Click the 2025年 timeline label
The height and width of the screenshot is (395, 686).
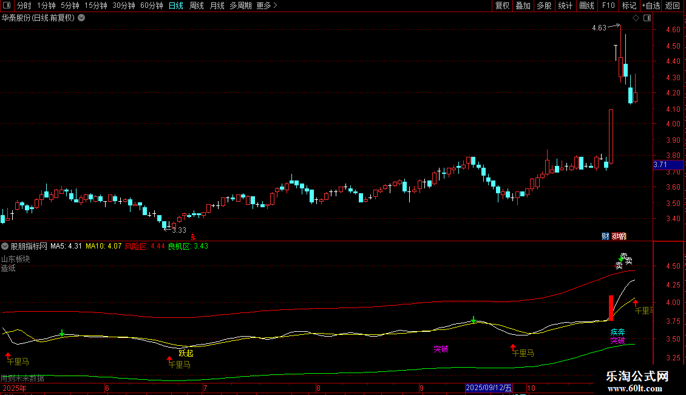[15, 388]
